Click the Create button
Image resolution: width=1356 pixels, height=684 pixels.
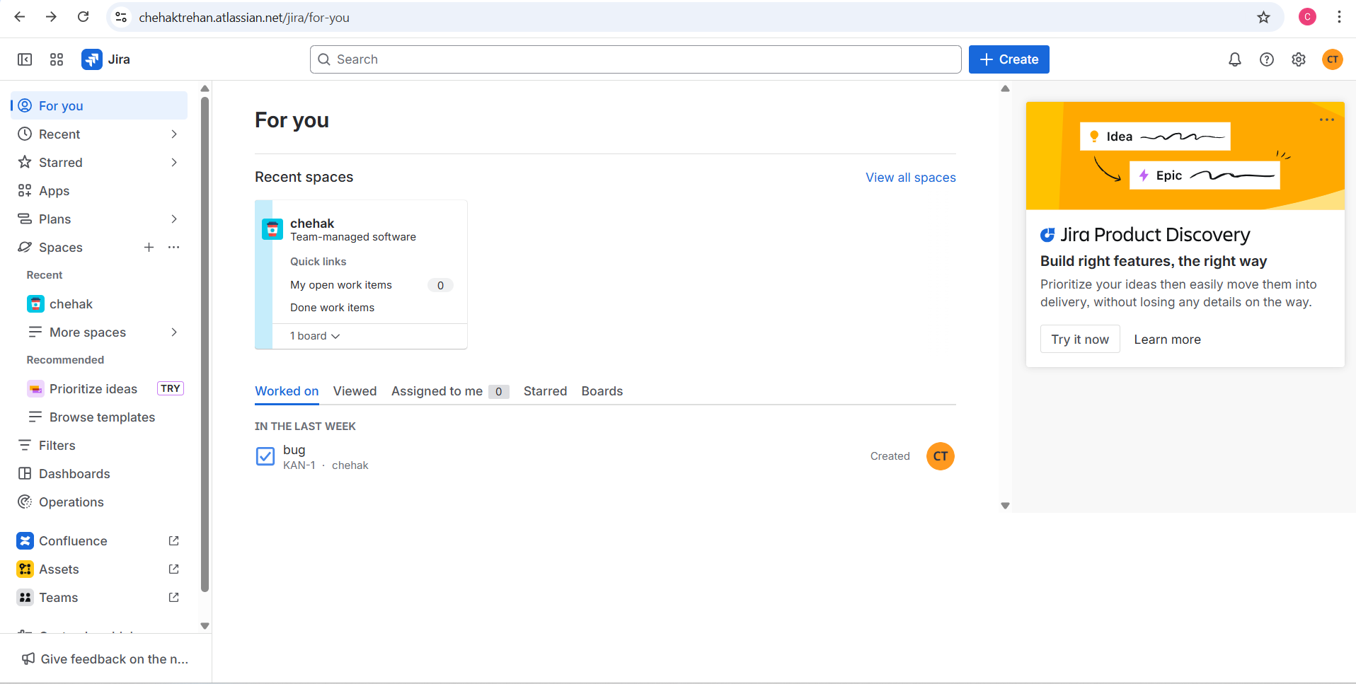point(1009,59)
